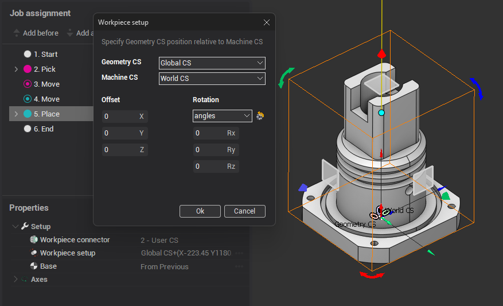Click the red curved rotation arrow gizmo
The width and height of the screenshot is (503, 306).
click(x=372, y=276)
